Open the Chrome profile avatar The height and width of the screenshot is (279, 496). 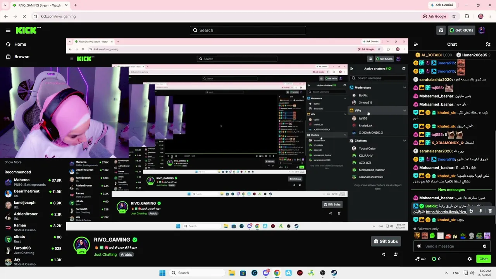[481, 16]
